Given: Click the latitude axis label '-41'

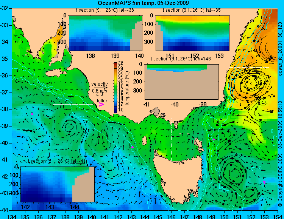Looking at the screenshot, I should [x=4, y=160].
